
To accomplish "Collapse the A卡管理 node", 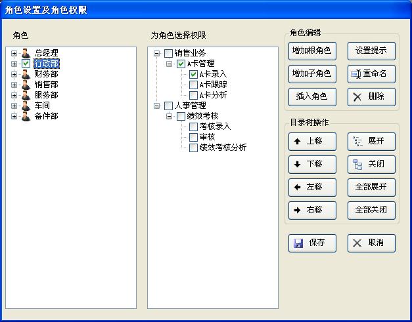I will [170, 64].
